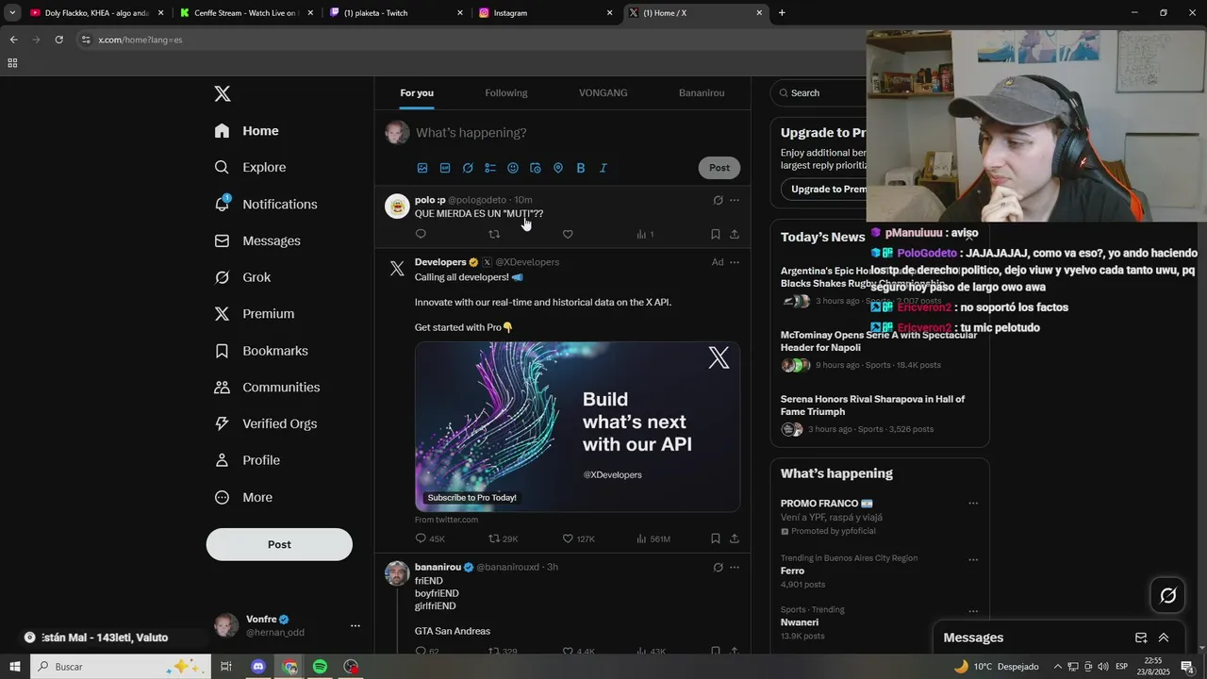This screenshot has height=679, width=1207.
Task: Click the composer Post button
Action: click(x=719, y=168)
